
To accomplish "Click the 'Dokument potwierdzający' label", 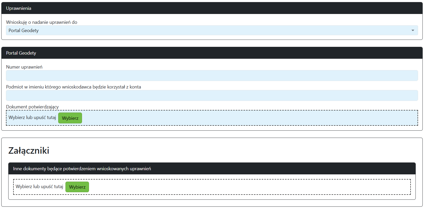I will tap(32, 107).
